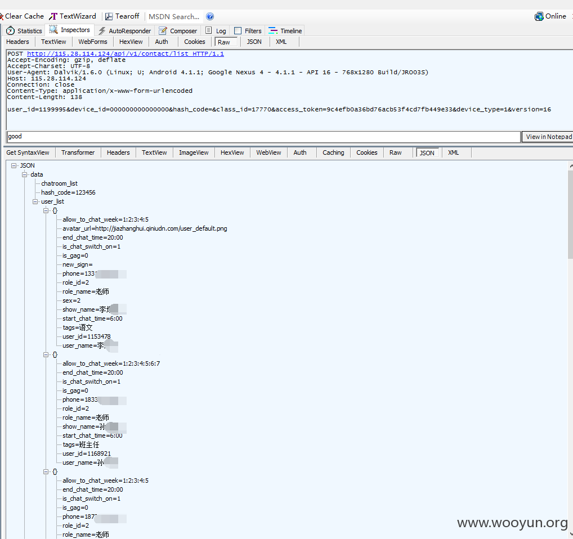Select the sex=2 tree item

71,300
